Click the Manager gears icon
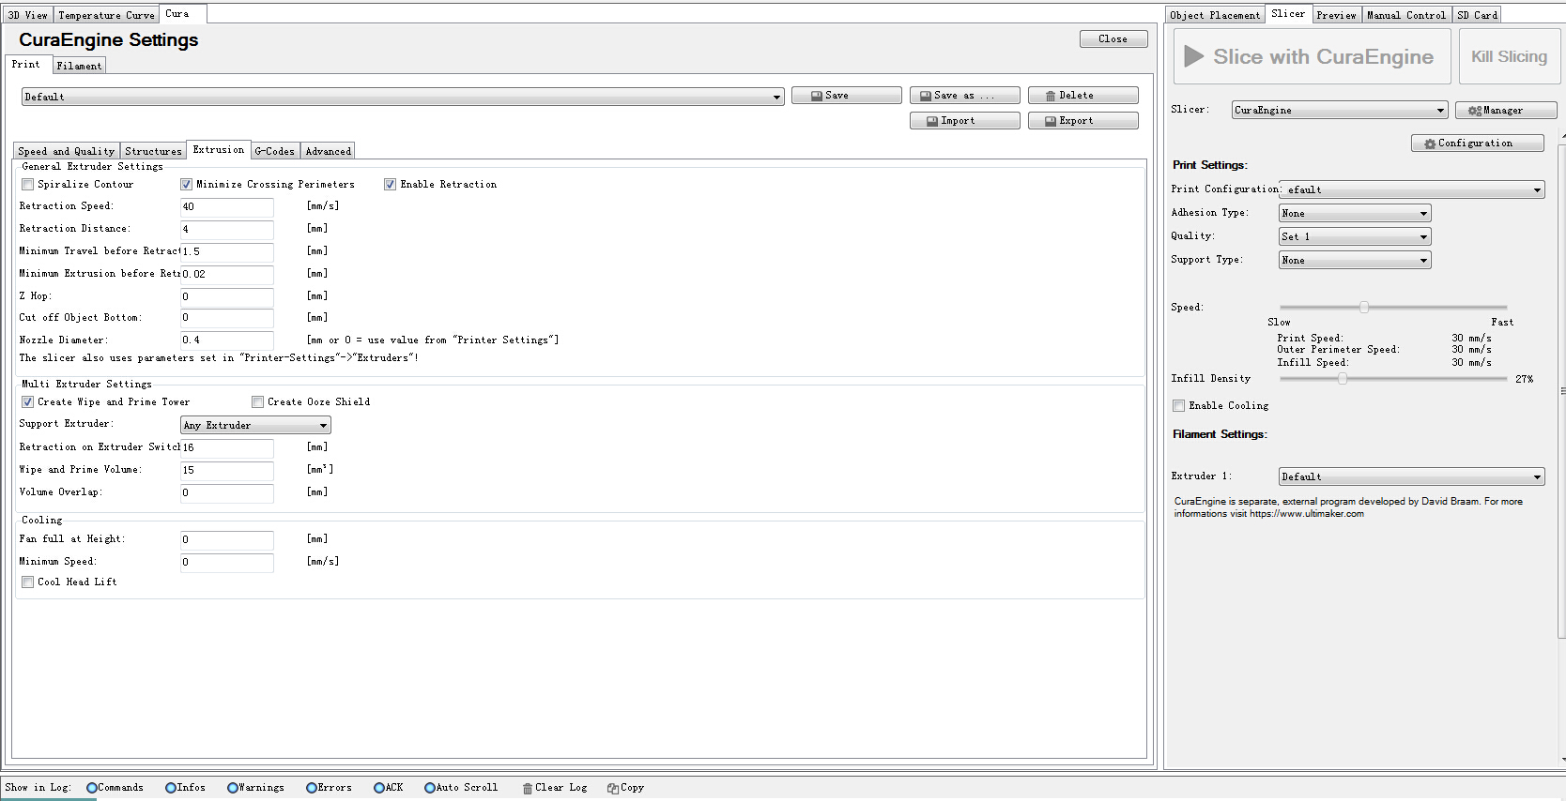1566x801 pixels. point(1475,111)
